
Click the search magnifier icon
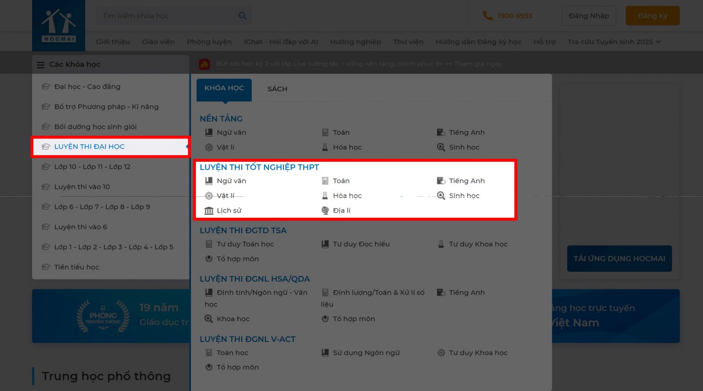(x=242, y=16)
